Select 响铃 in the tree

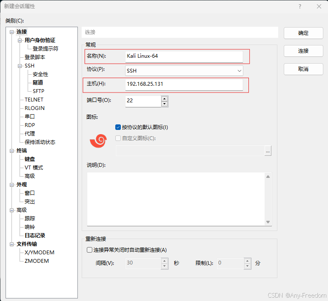coord(30,227)
